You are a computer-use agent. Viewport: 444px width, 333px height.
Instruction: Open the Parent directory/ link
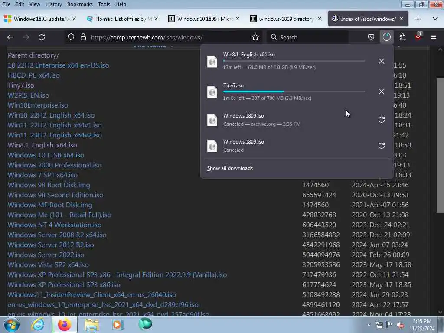click(33, 55)
